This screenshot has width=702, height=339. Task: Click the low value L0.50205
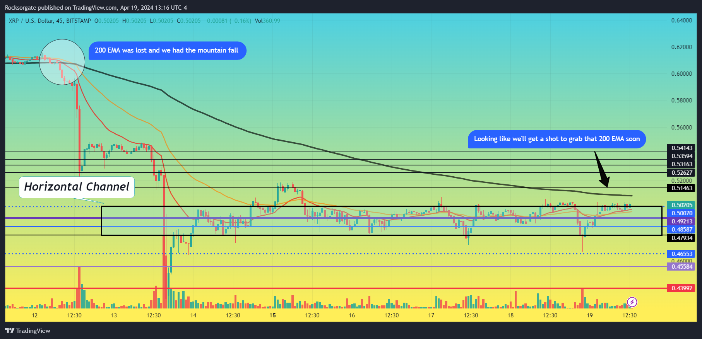click(161, 21)
